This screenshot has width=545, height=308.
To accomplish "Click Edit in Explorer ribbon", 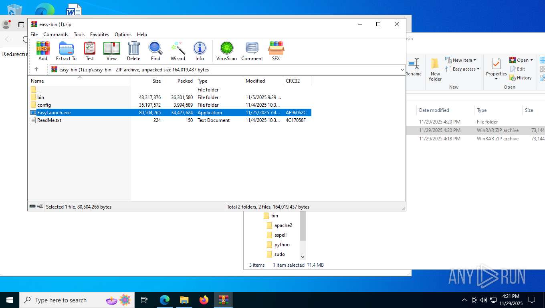I will [x=517, y=69].
